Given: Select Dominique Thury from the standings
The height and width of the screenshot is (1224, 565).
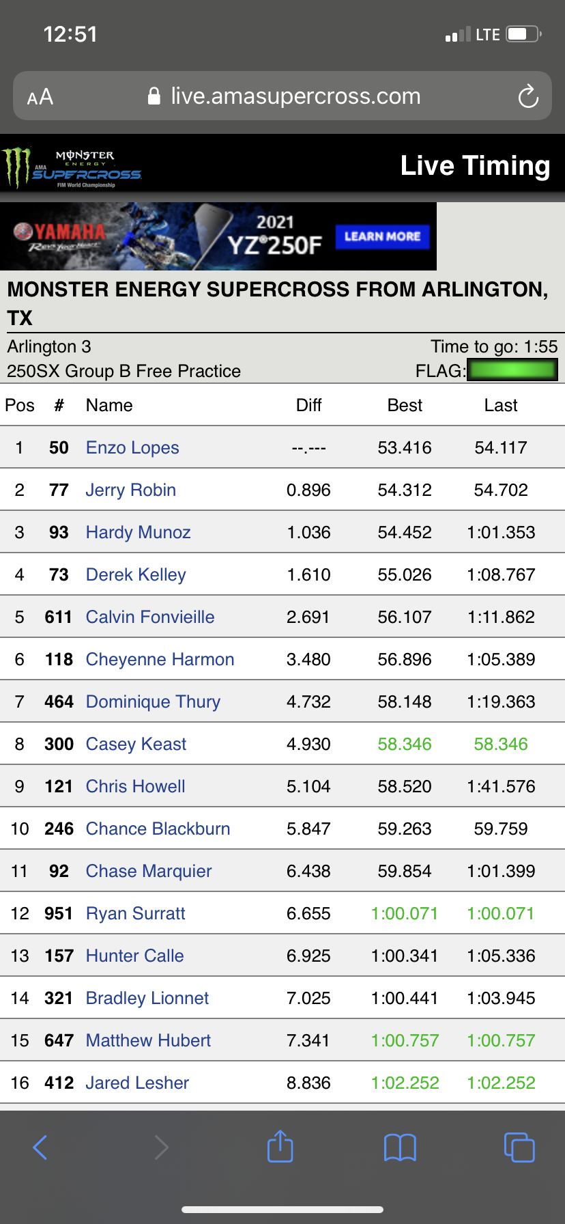Looking at the screenshot, I should pos(153,701).
